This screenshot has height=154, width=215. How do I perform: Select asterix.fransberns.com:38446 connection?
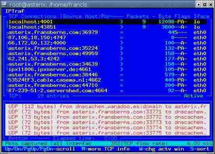107,75
